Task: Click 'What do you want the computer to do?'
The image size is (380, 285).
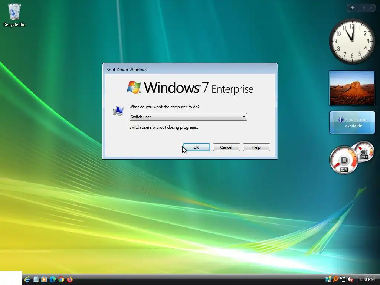Action: pyautogui.click(x=164, y=107)
